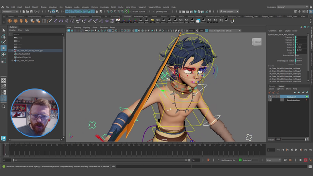Select the arrow Select tool in toolbox
313x176 pixels.
pos(3,30)
